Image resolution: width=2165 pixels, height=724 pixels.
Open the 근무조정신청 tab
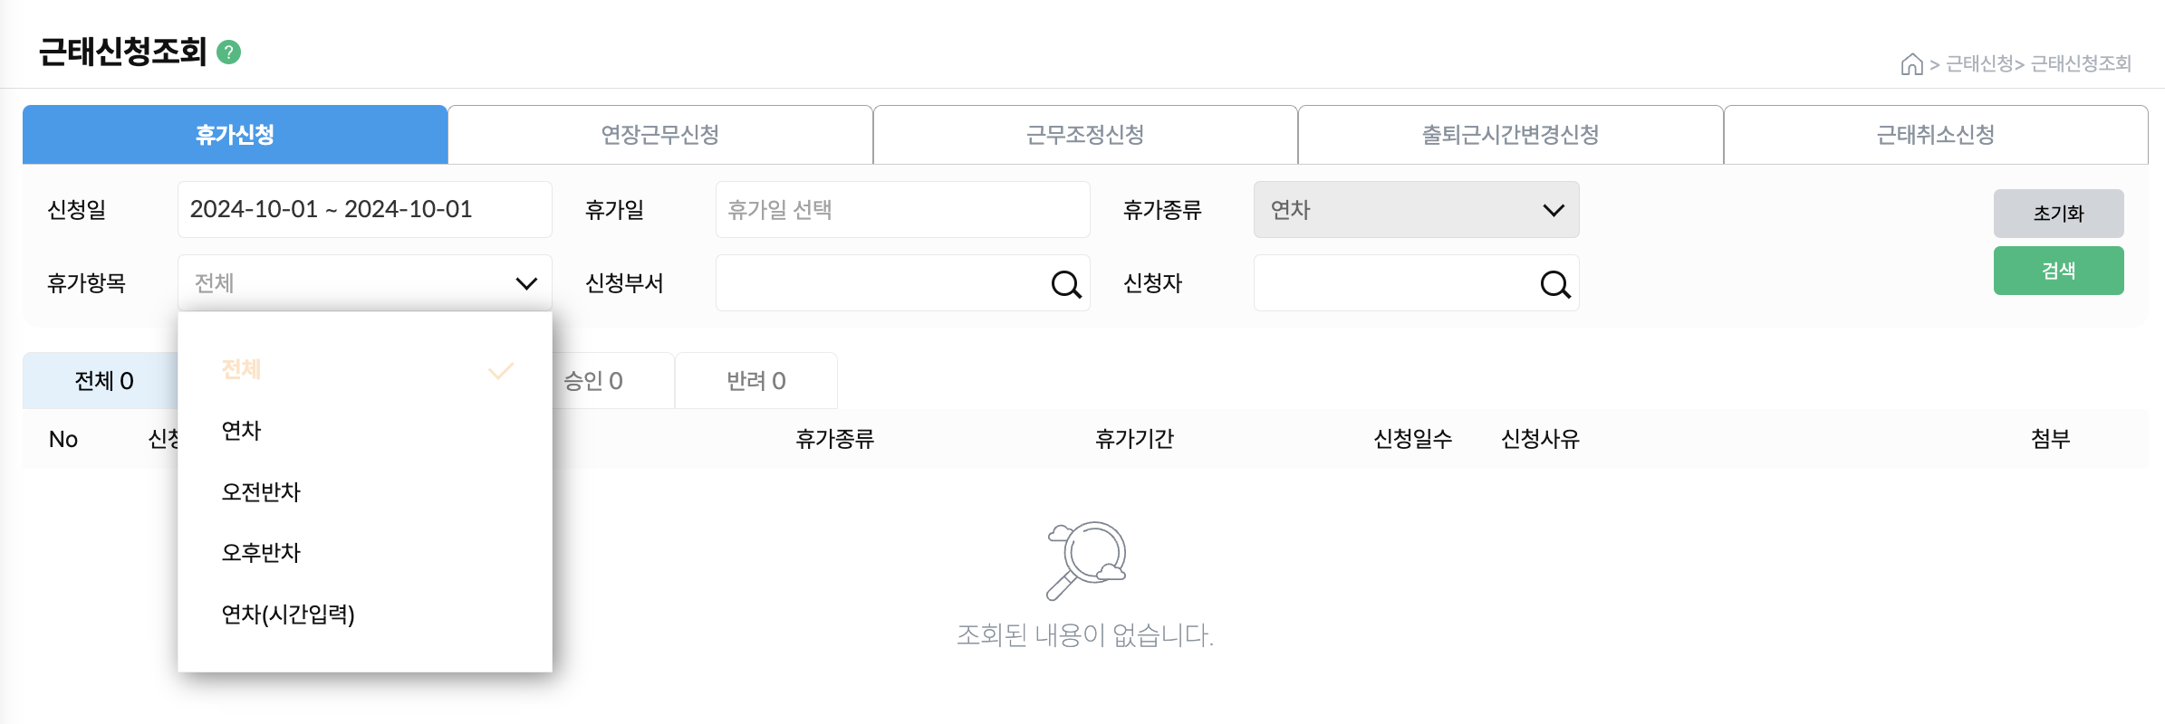click(x=1084, y=135)
